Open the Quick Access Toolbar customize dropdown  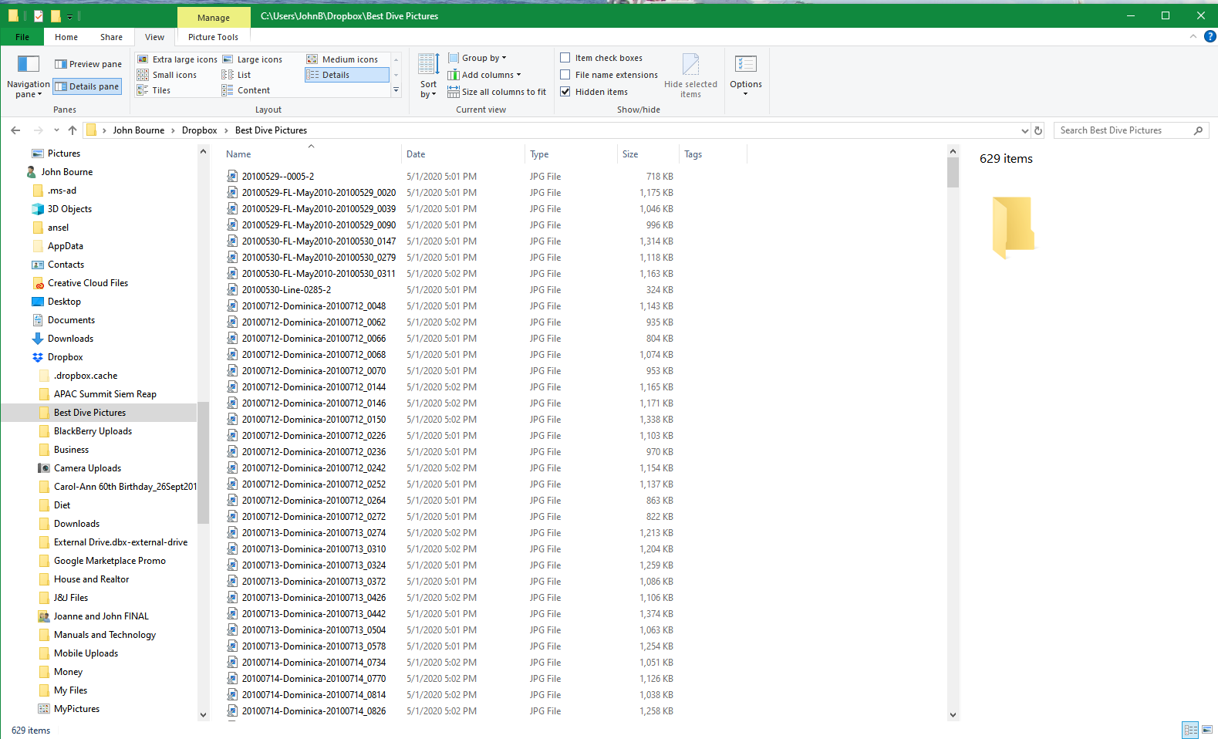tap(69, 16)
